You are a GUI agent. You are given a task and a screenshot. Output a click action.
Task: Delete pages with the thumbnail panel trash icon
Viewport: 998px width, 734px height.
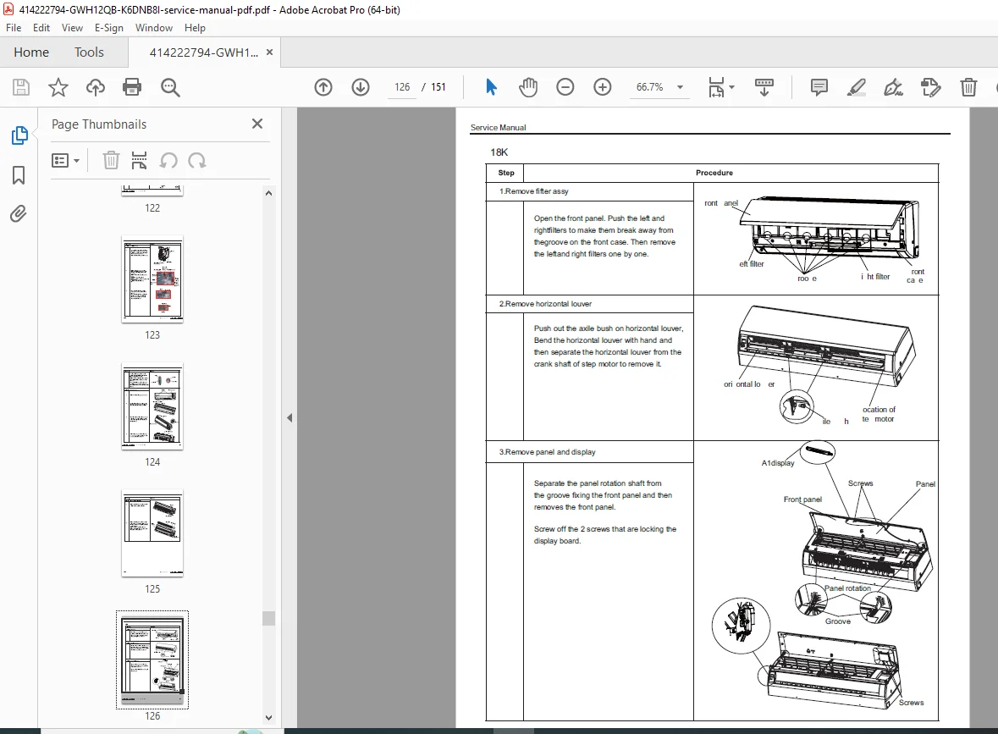tap(111, 160)
